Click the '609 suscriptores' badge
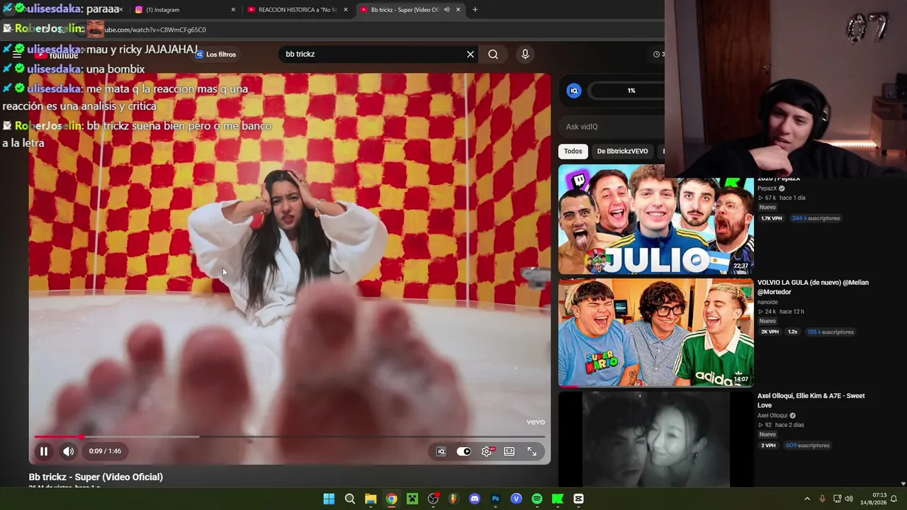Image resolution: width=907 pixels, height=510 pixels. point(808,446)
